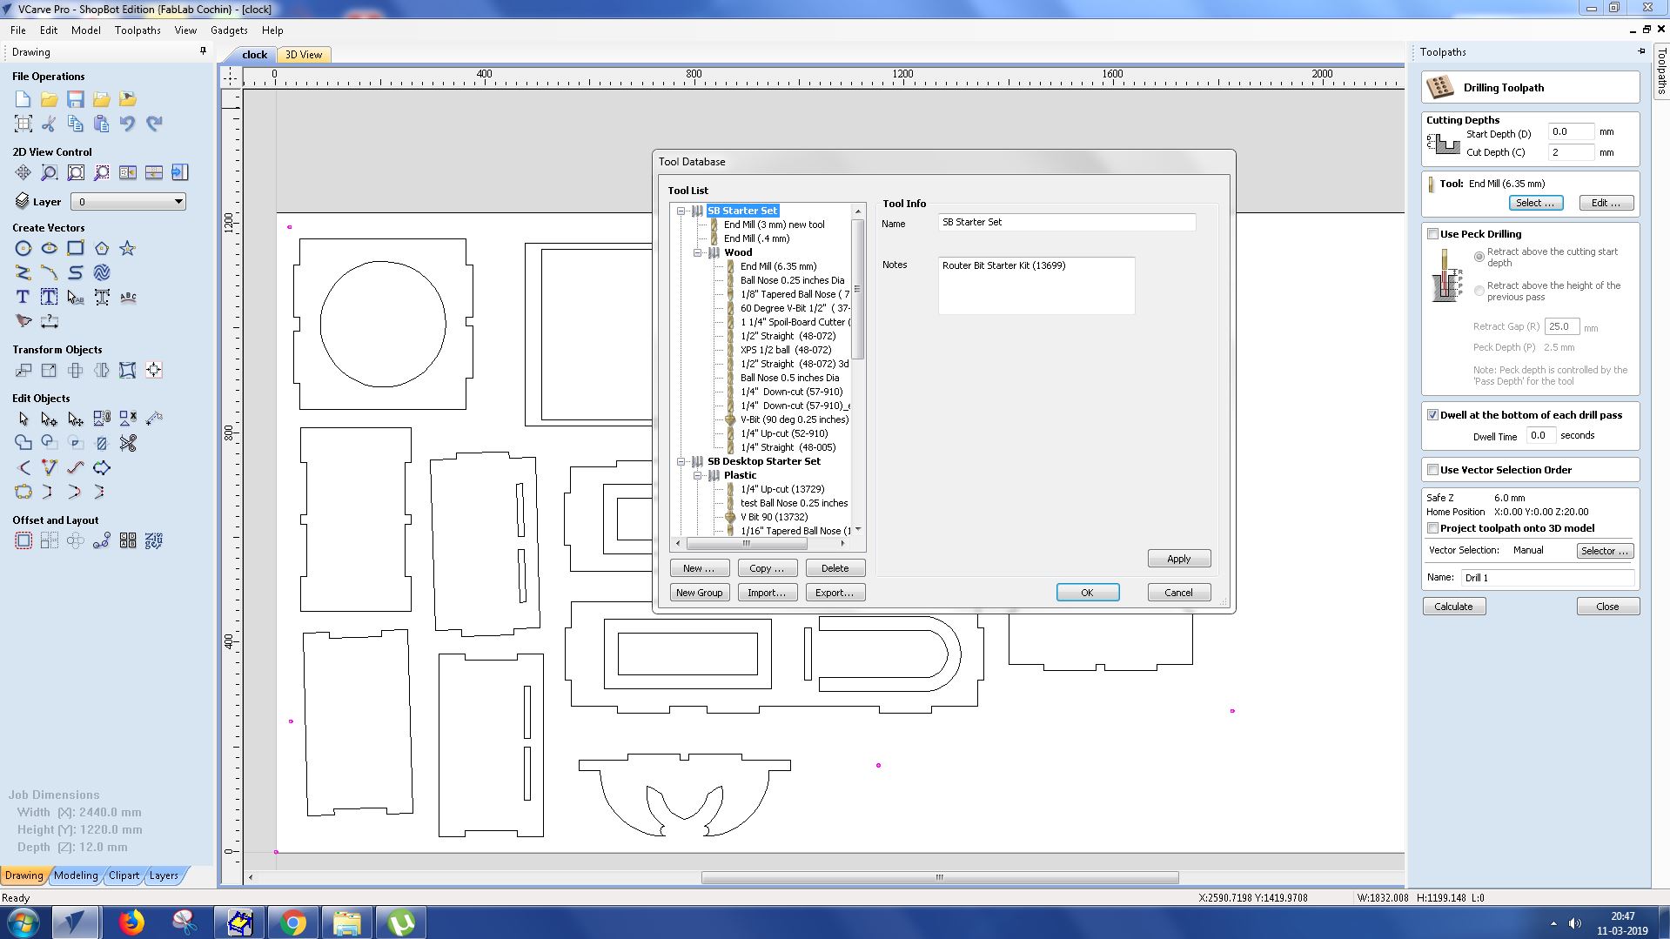1670x939 pixels.
Task: Click the Tool Info Name field
Action: click(x=1067, y=223)
